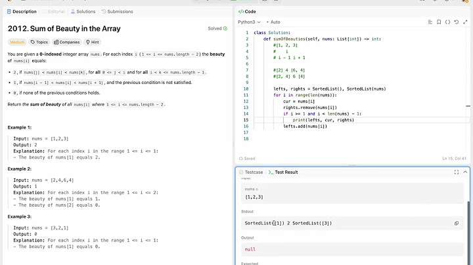
Task: Click the Code panel tab
Action: [x=247, y=11]
